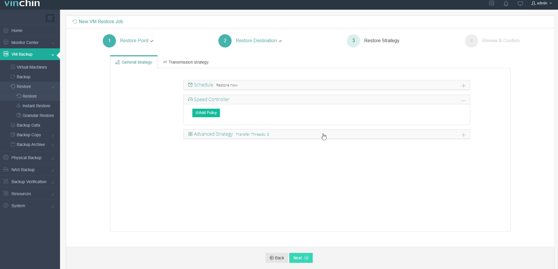Click the Backup refresh icon in sidebar

point(13,76)
